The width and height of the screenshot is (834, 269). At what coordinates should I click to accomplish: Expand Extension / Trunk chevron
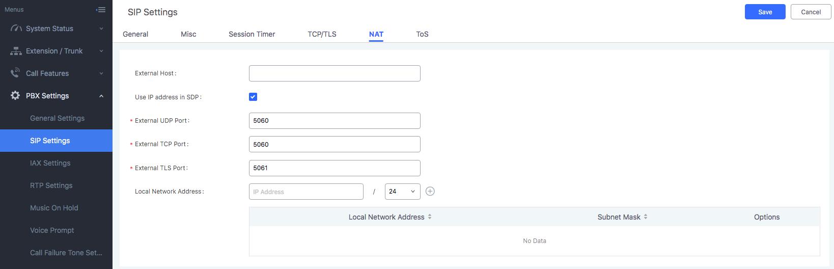[x=101, y=51]
